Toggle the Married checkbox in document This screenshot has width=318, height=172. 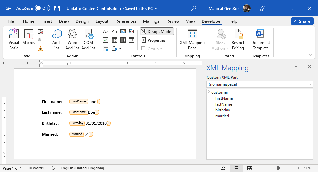(87, 134)
